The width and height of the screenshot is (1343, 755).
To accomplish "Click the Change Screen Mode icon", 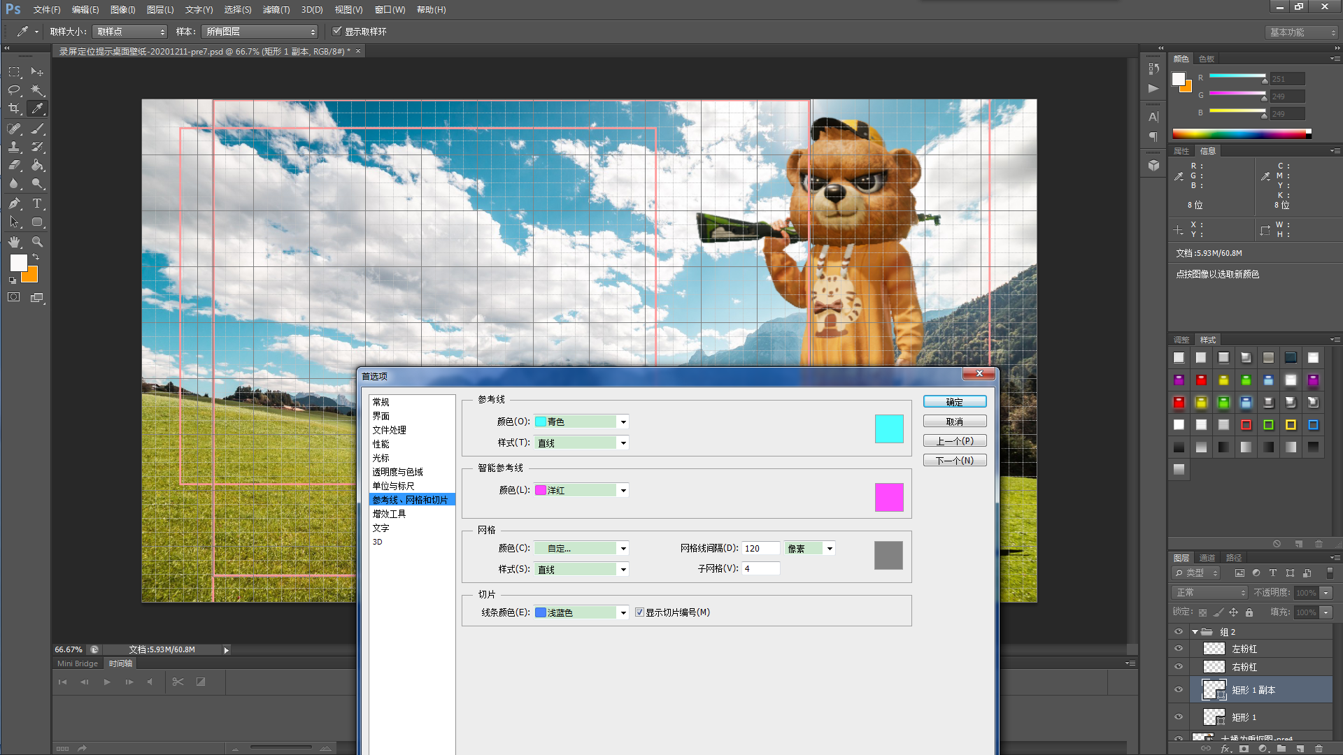I will (x=37, y=297).
